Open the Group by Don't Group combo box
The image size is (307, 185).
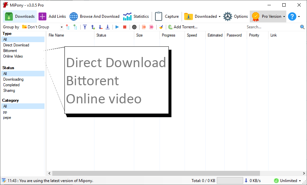(42, 27)
